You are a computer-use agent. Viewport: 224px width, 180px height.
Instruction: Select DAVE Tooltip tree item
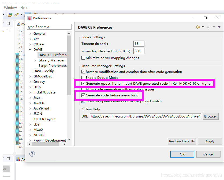click(x=44, y=71)
